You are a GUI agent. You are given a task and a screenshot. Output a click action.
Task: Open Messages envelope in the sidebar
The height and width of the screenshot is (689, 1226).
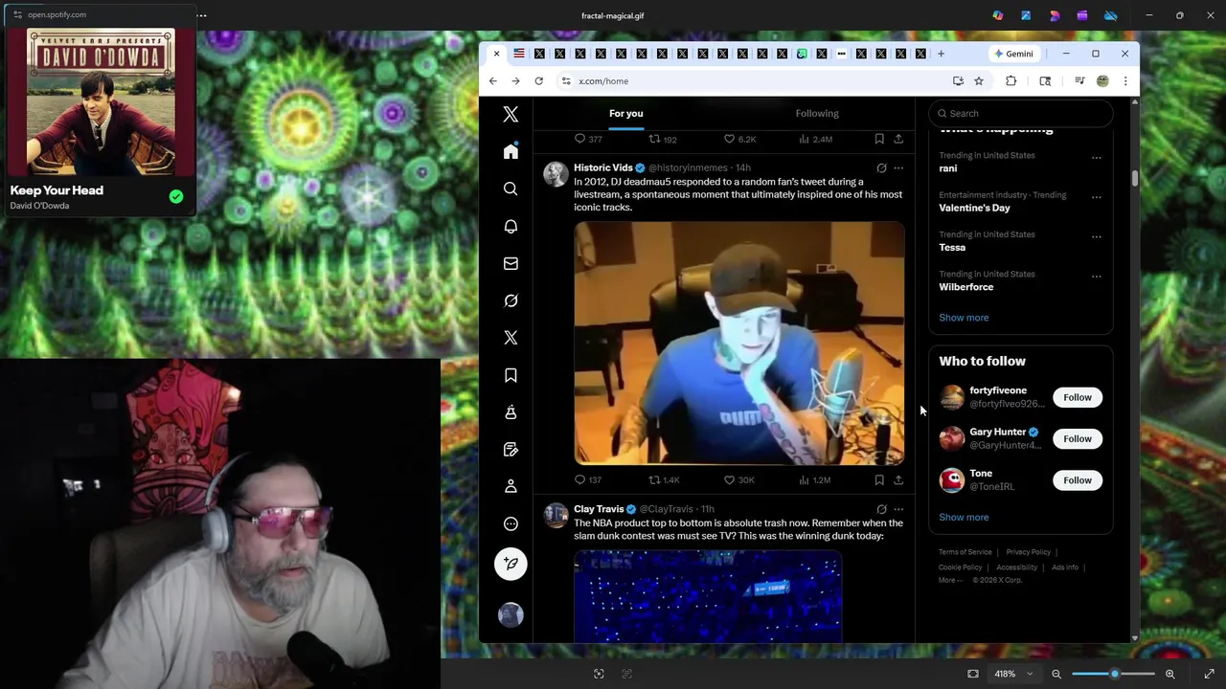(511, 263)
